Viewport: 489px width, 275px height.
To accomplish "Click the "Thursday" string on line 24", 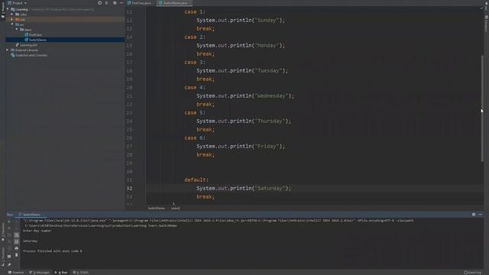I will coord(270,121).
